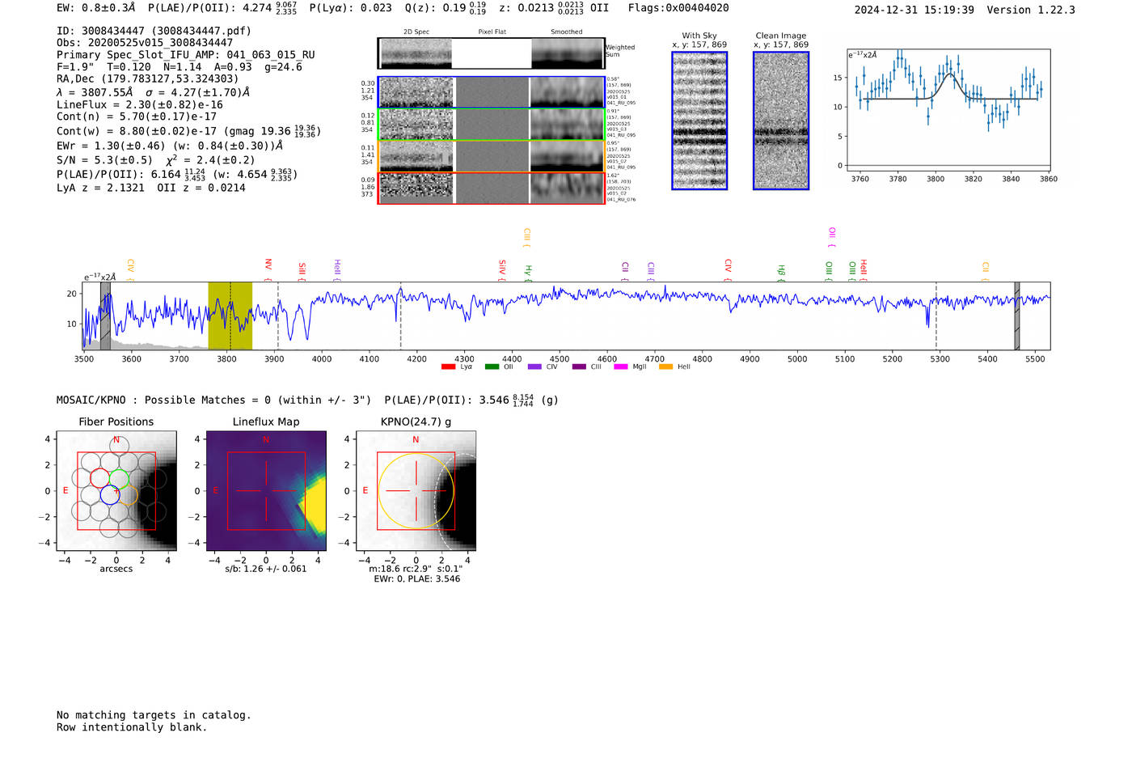
Task: Click the NV line marker
Action: [x=268, y=269]
